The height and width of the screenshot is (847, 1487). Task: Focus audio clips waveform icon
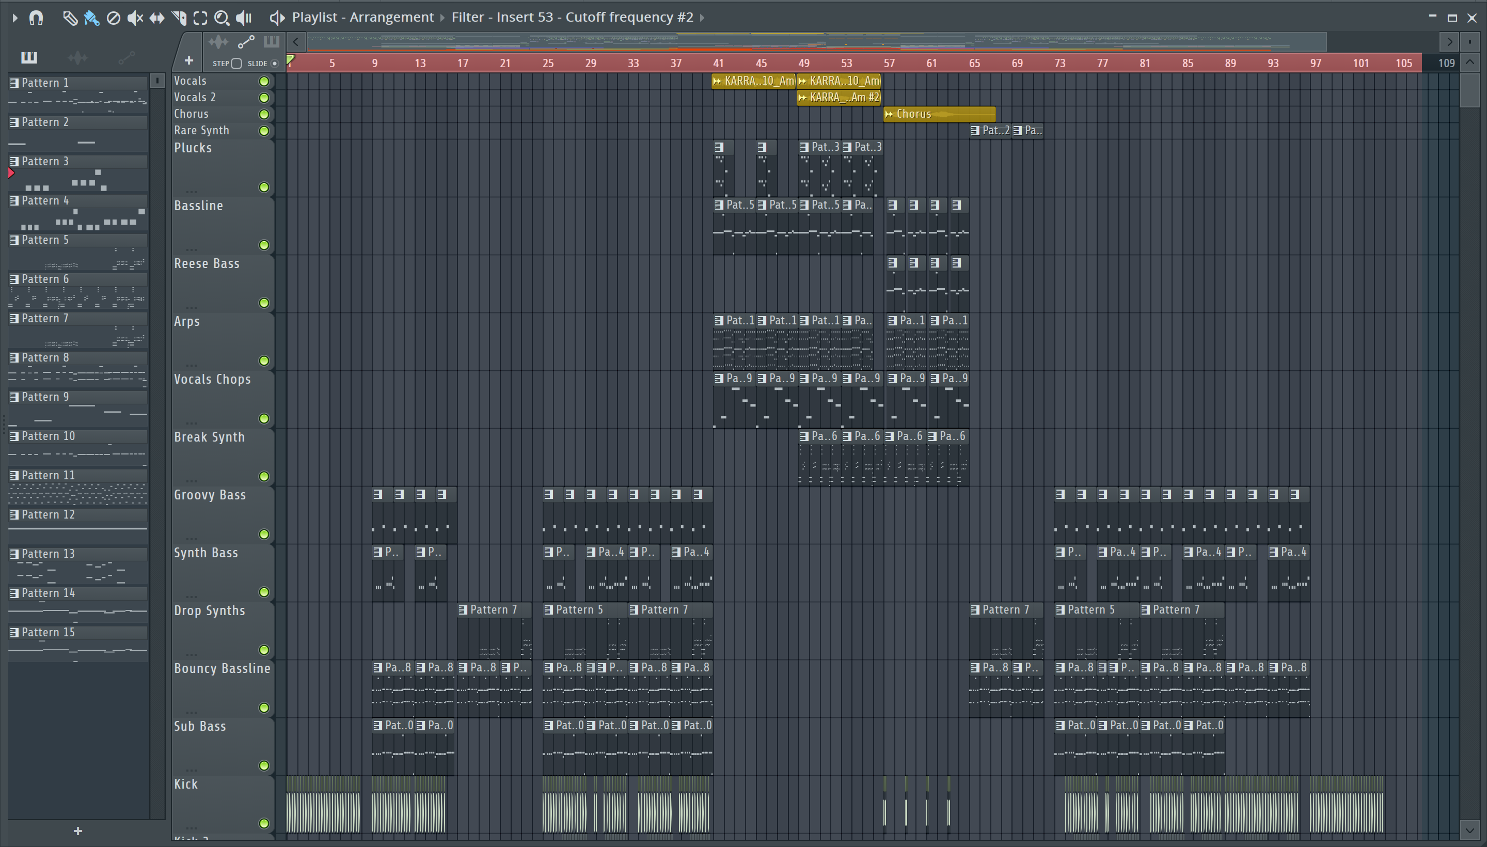[x=218, y=42]
